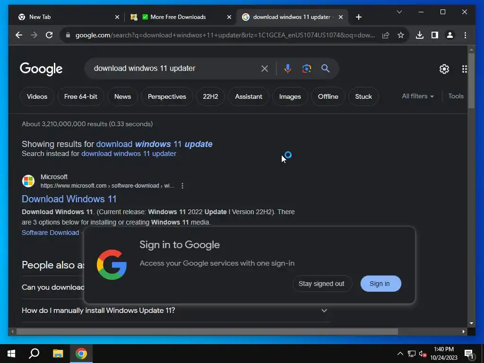Open the tab search dropdown
The height and width of the screenshot is (363, 484).
(x=399, y=12)
